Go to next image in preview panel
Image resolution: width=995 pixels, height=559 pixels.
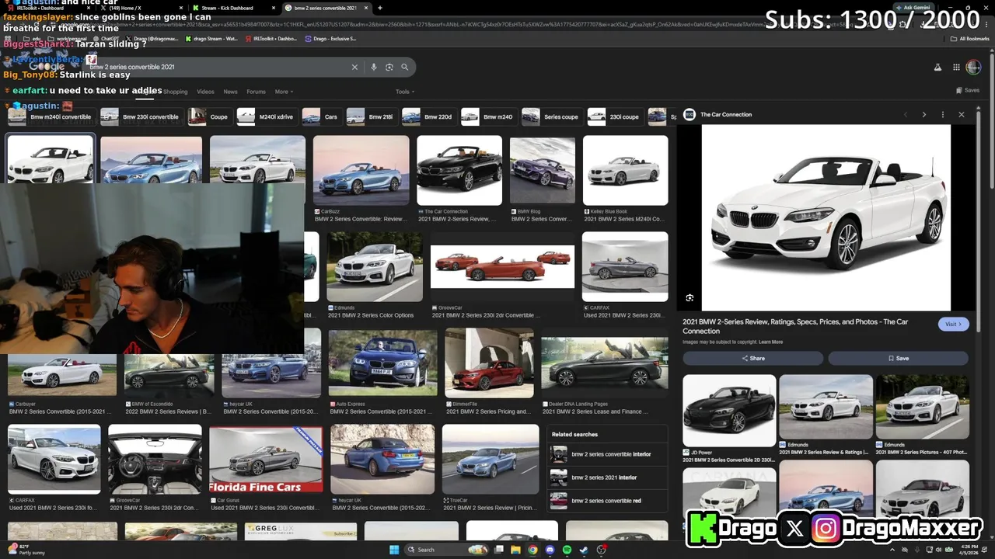coord(924,114)
